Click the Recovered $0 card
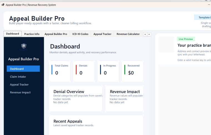 pyautogui.click(x=132, y=71)
